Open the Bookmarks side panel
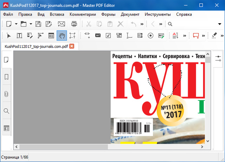The height and width of the screenshot is (162, 225). [x=6, y=77]
